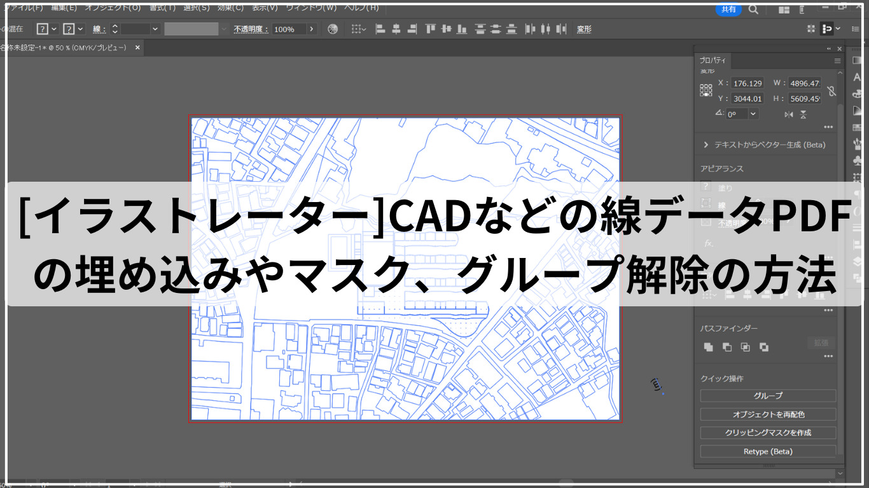Image resolution: width=869 pixels, height=488 pixels.
Task: Open the Properties panel hamburger menu
Action: pyautogui.click(x=837, y=60)
